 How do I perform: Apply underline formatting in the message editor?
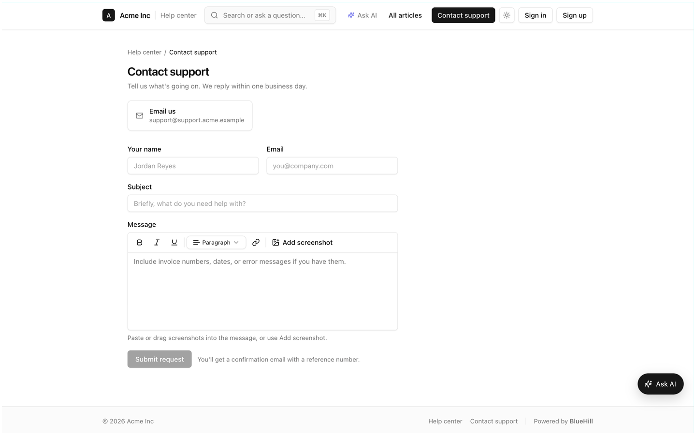(x=174, y=243)
